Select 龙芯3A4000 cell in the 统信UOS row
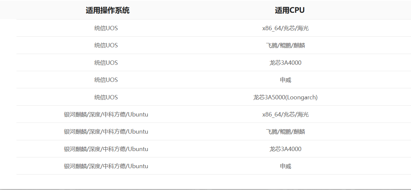The height and width of the screenshot is (190, 411). pyautogui.click(x=285, y=63)
